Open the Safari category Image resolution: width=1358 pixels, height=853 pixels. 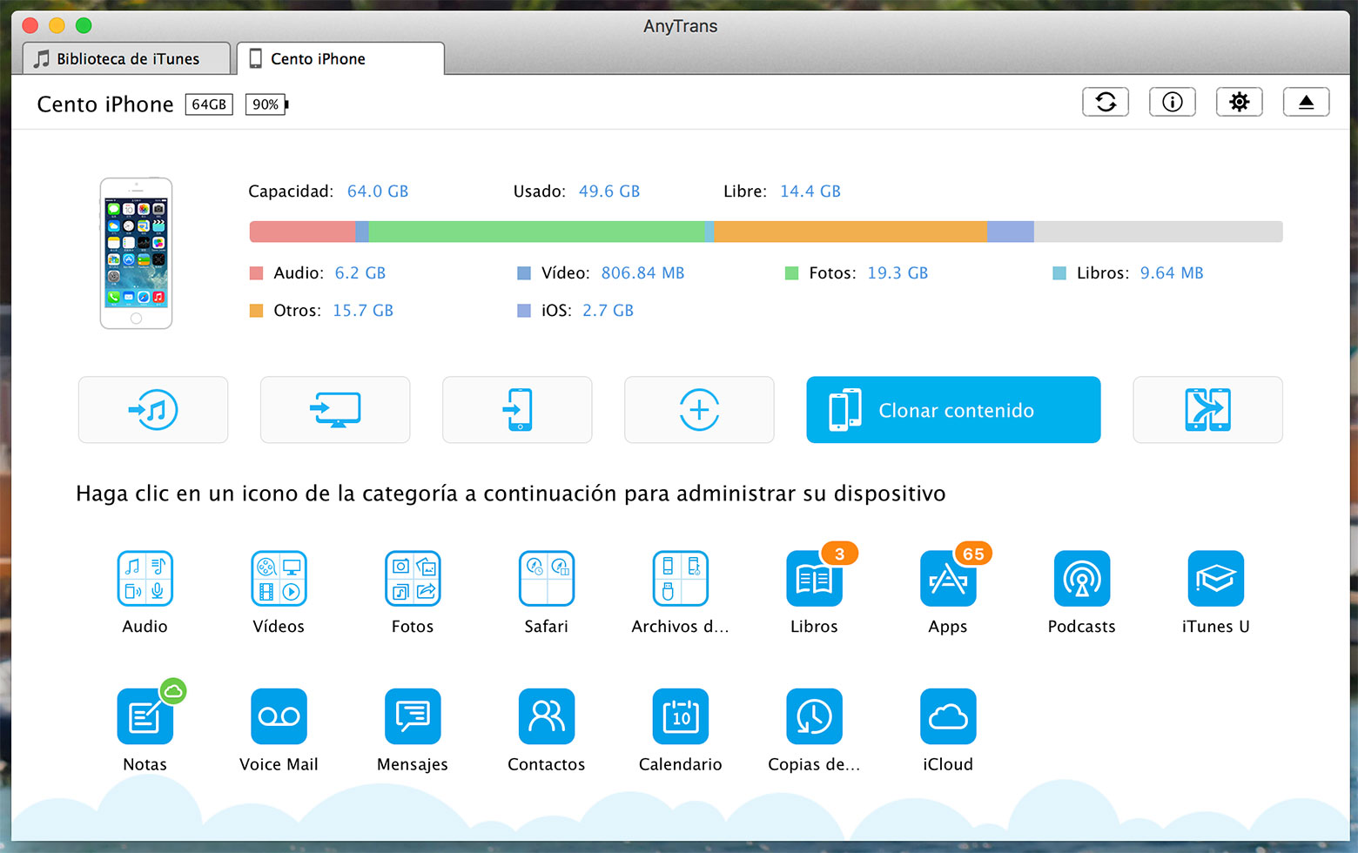[547, 579]
